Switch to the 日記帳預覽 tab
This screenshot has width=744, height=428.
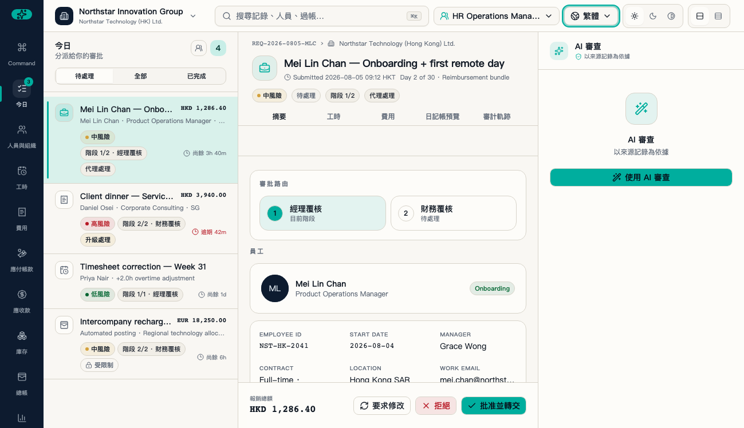(x=442, y=117)
